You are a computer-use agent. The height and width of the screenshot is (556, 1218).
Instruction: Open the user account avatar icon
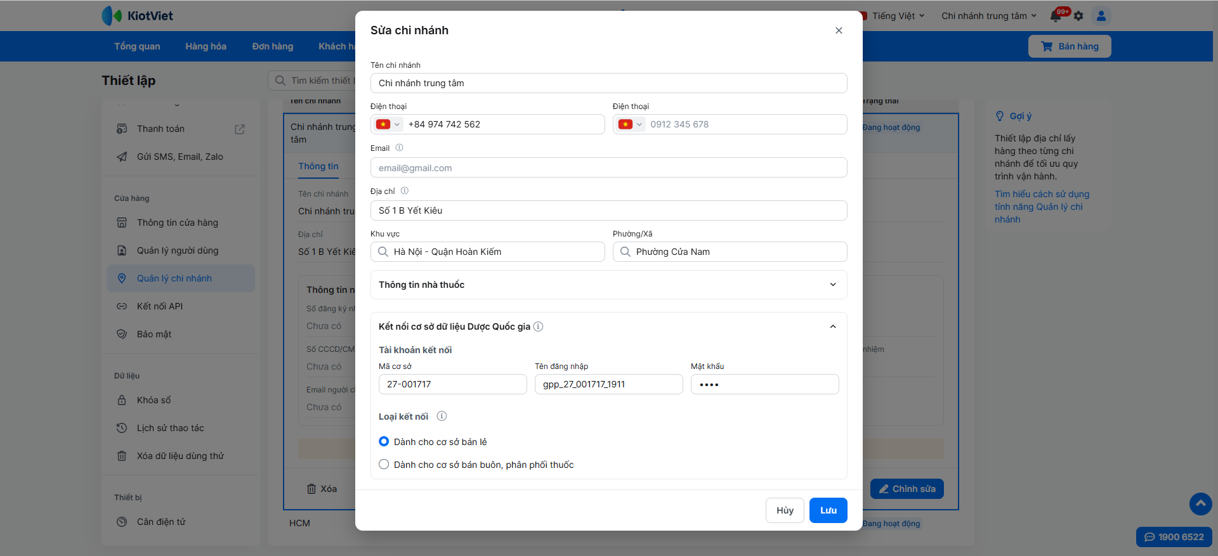1101,16
